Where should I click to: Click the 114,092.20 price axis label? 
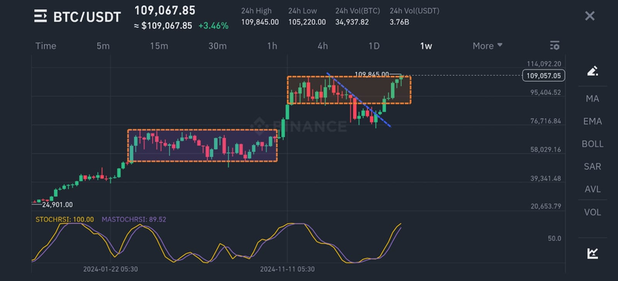point(544,64)
